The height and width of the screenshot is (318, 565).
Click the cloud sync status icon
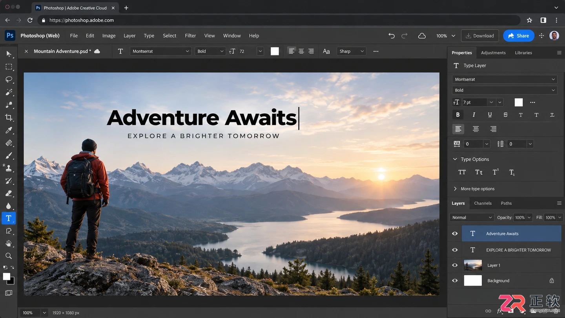[422, 36]
